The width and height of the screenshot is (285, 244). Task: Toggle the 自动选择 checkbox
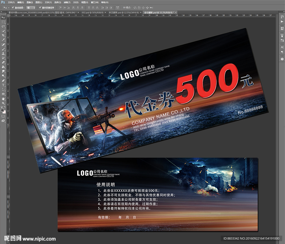13,8
